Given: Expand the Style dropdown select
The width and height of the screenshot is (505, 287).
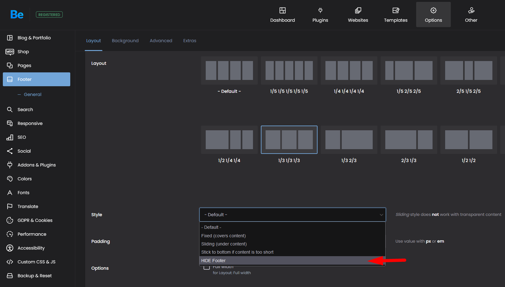Looking at the screenshot, I should tap(293, 215).
